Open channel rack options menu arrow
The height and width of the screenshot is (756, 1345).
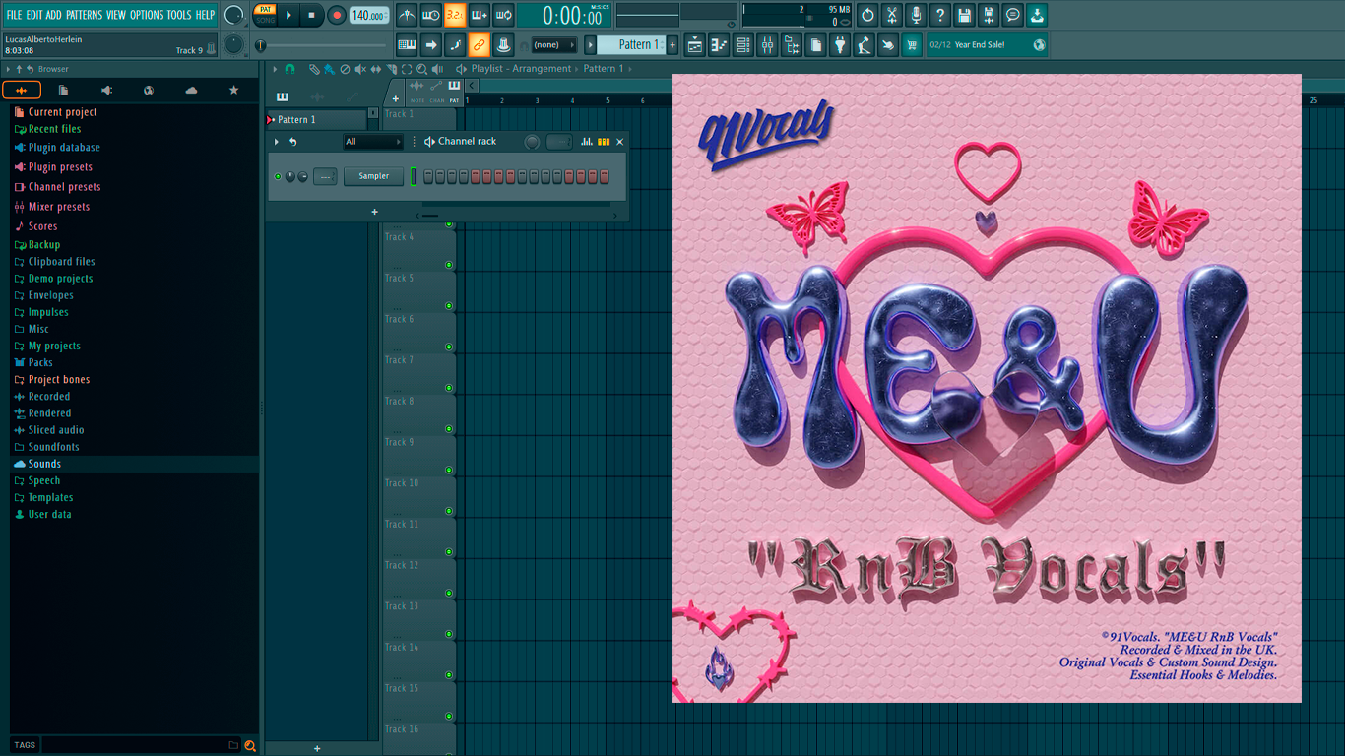(277, 142)
